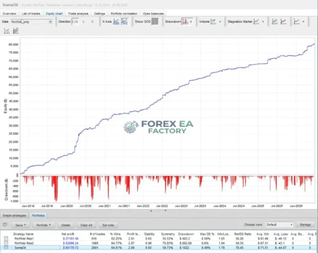
Task: Click the $ 1022 drawdown cell
Action: click(x=184, y=248)
